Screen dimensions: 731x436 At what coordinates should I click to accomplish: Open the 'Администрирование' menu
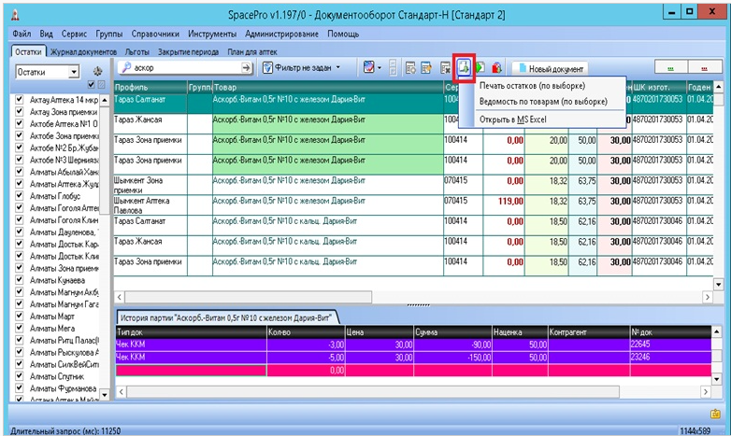[281, 34]
